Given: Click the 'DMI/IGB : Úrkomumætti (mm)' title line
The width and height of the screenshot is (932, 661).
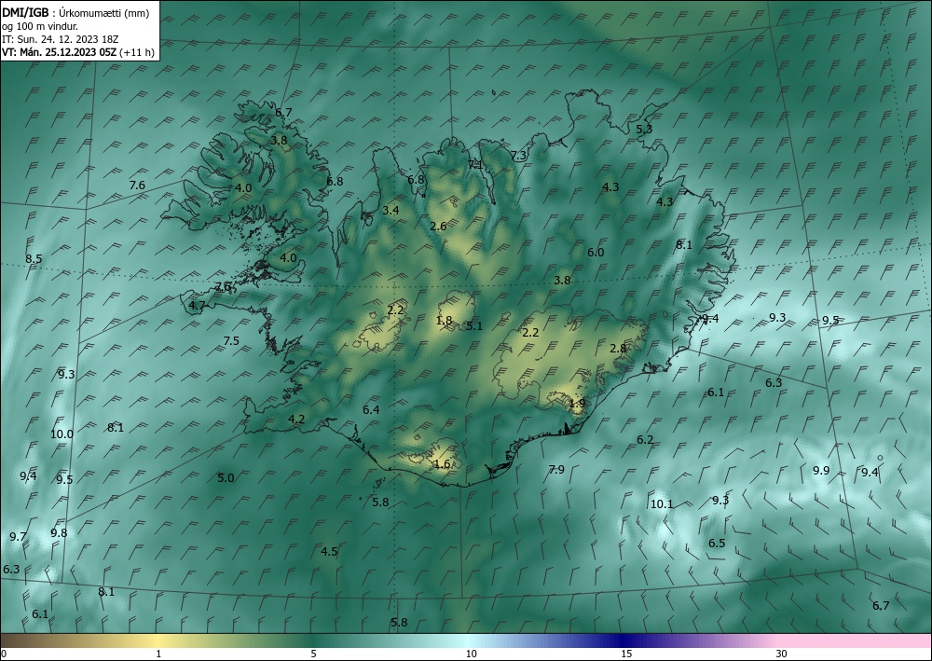Looking at the screenshot, I should point(75,13).
